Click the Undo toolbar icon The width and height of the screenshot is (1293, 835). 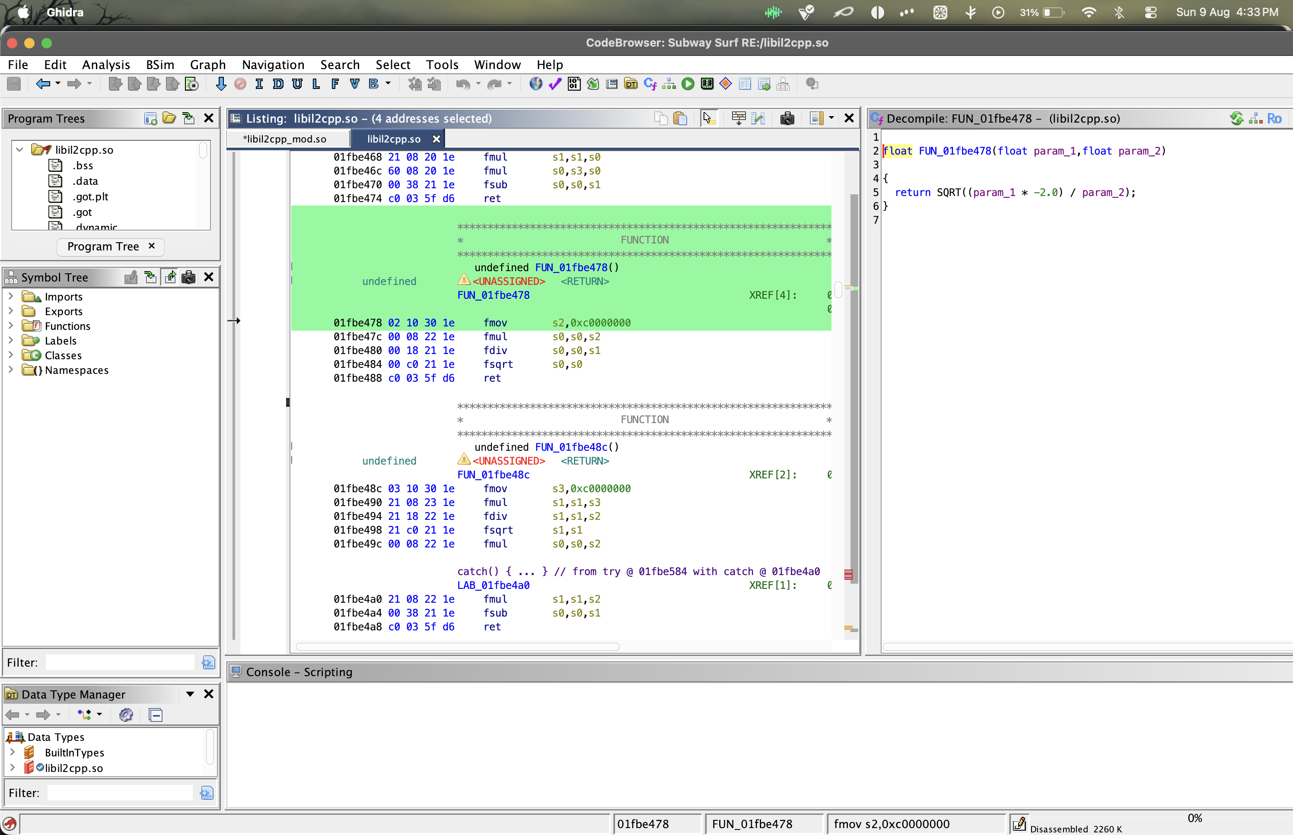click(x=462, y=84)
